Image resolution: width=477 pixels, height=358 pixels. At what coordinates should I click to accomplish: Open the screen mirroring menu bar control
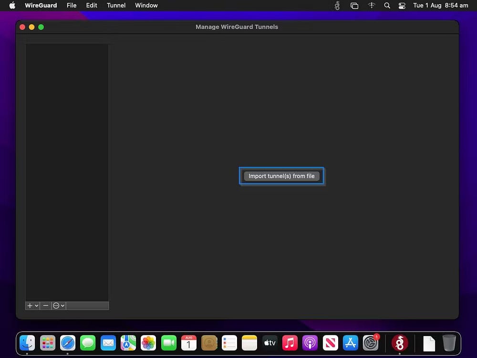(354, 5)
